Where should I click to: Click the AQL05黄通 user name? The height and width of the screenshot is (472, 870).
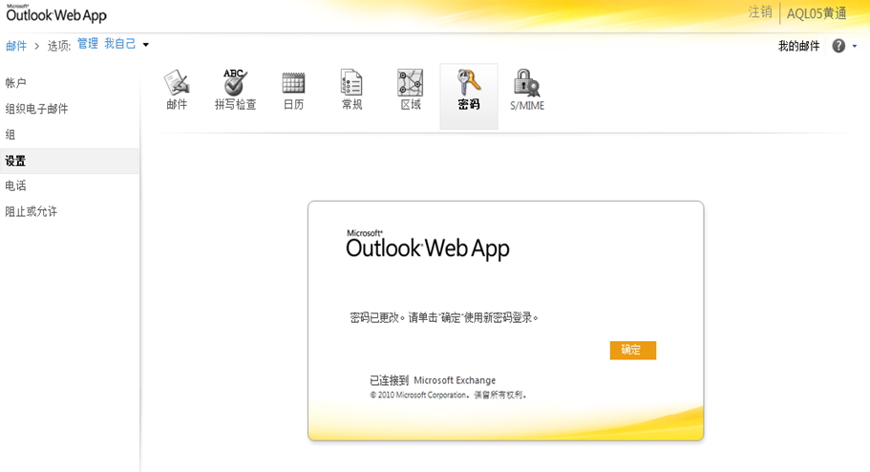[817, 13]
